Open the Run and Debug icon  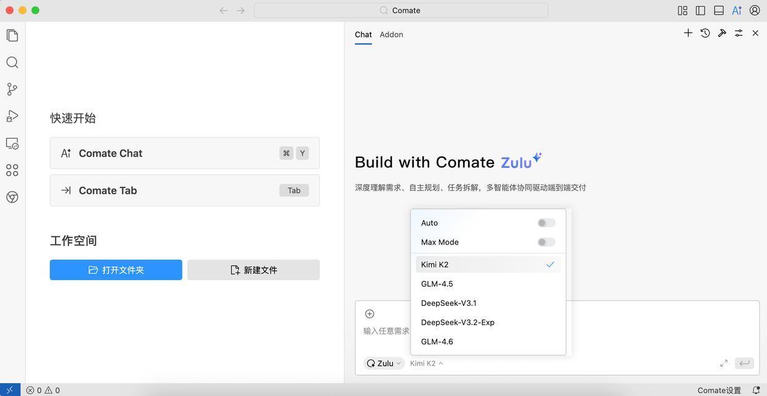(x=12, y=117)
